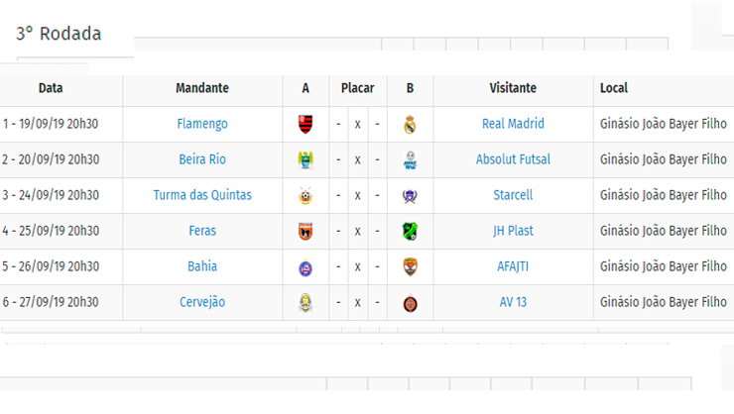Open the Cervejão team link
734x414 pixels.
tap(202, 302)
